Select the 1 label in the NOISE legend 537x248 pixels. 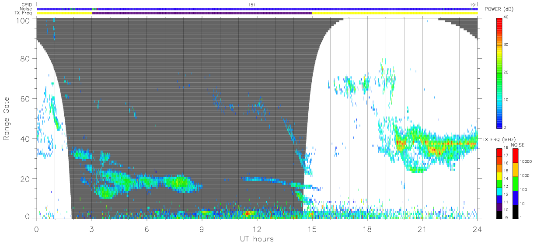[521, 217]
